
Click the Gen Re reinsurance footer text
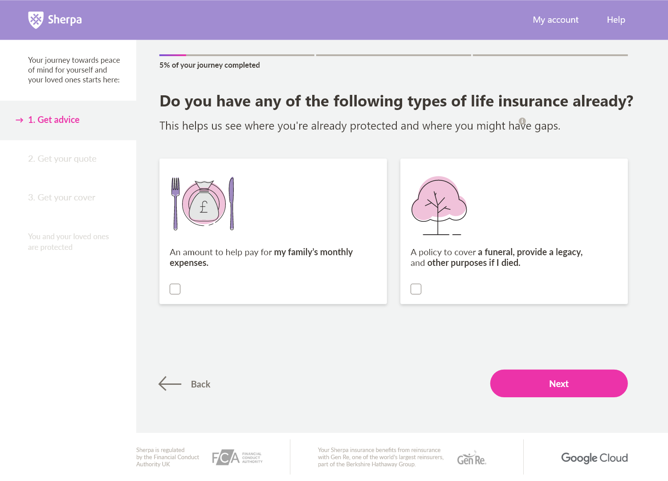[381, 457]
